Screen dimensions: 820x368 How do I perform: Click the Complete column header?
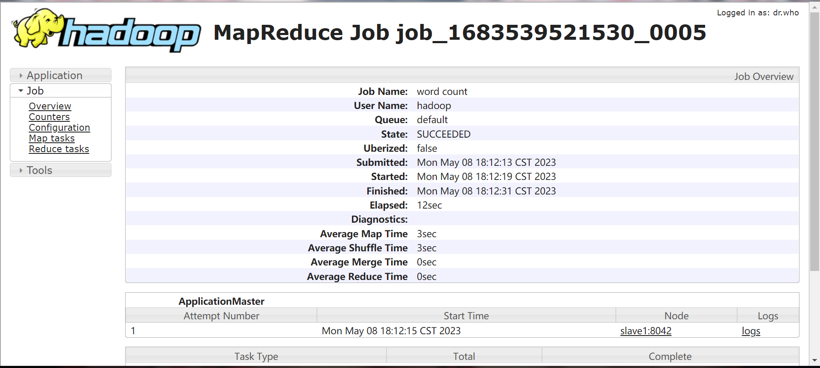click(670, 356)
